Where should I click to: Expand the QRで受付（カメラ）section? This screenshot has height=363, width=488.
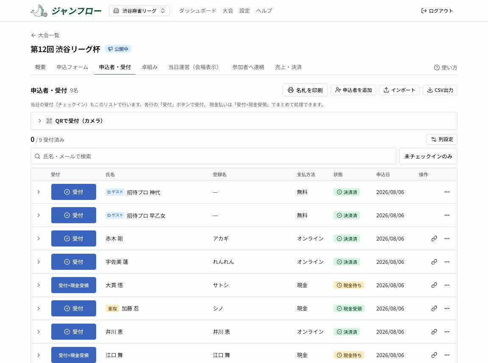point(244,121)
